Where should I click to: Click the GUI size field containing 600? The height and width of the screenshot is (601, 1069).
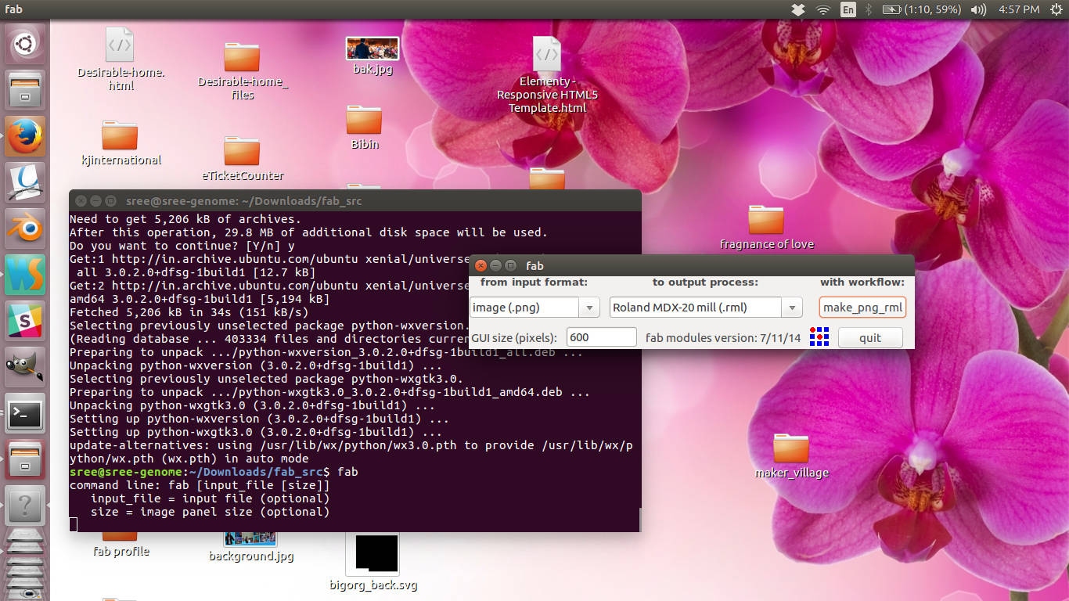pos(602,337)
